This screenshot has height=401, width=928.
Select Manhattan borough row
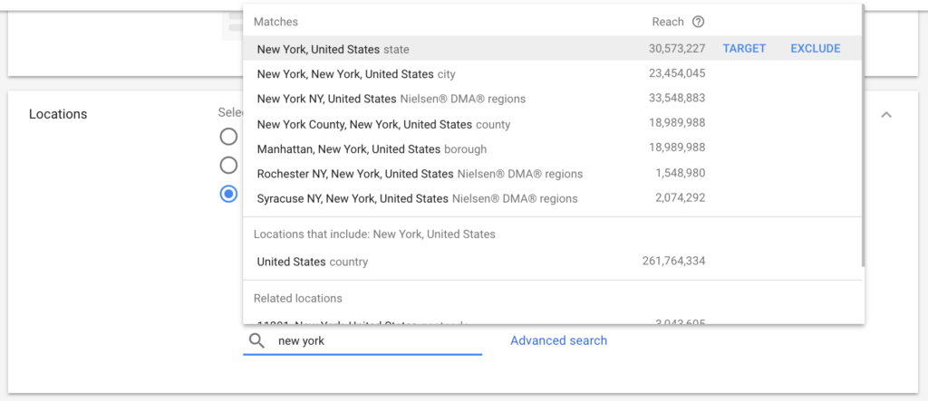tap(552, 149)
